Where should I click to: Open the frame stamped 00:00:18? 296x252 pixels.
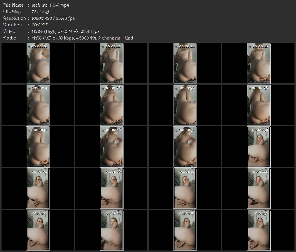click(259, 63)
